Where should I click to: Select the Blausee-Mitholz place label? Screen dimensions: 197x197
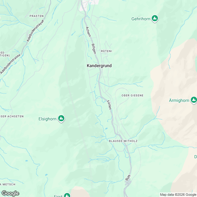pyautogui.click(x=123, y=141)
